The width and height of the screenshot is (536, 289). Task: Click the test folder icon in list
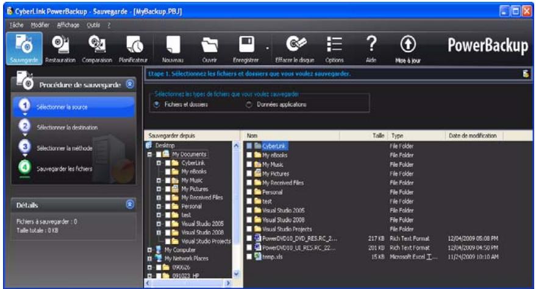(x=258, y=201)
